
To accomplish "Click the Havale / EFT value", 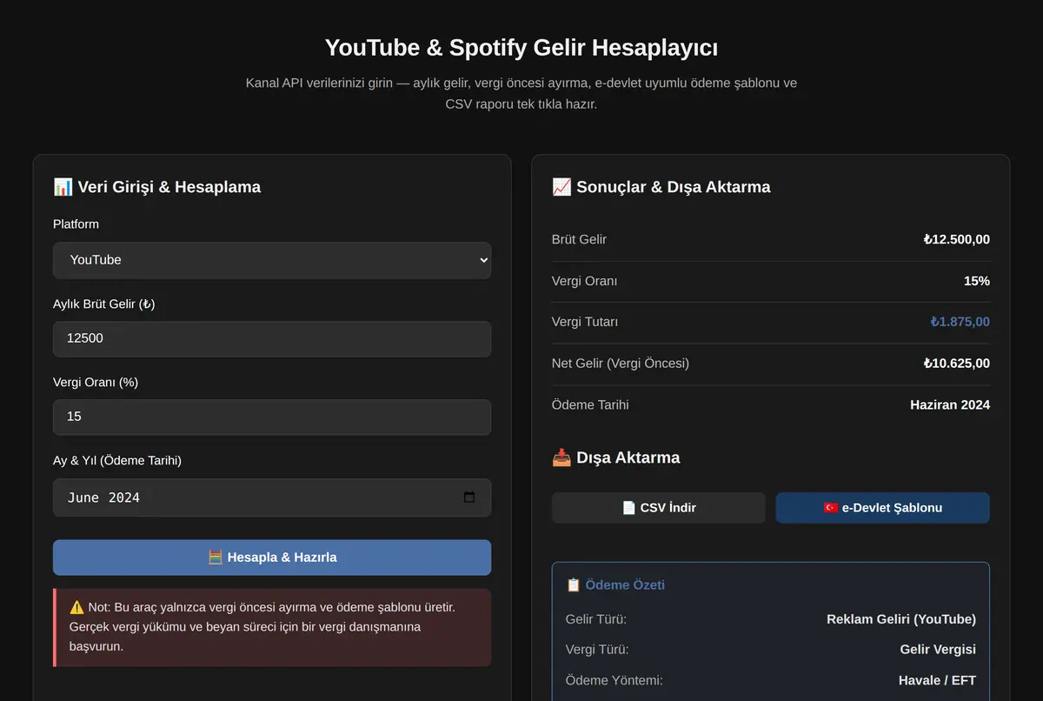I will click(x=937, y=680).
